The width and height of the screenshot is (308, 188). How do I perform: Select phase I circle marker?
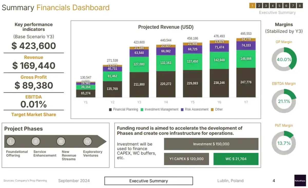tap(11, 141)
